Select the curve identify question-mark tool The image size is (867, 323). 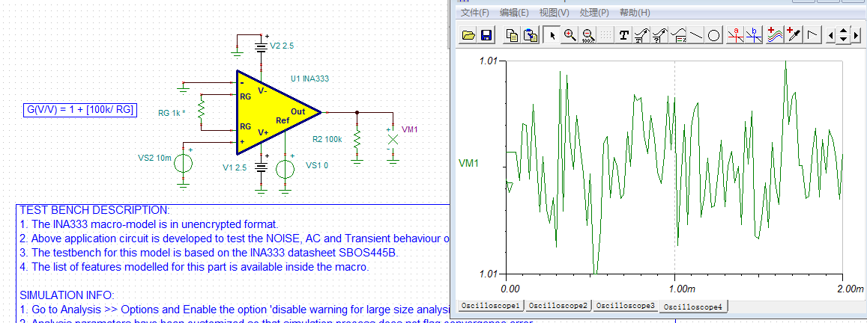pyautogui.click(x=660, y=36)
